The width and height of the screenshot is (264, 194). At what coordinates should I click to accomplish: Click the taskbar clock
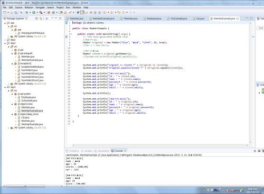tap(252, 190)
